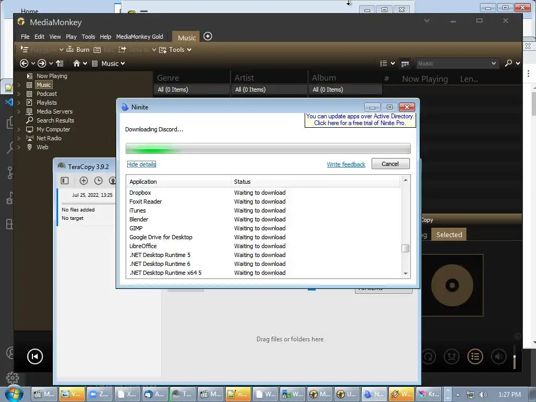The height and width of the screenshot is (402, 536).
Task: Add a new tab with the plus icon
Action: point(207,36)
